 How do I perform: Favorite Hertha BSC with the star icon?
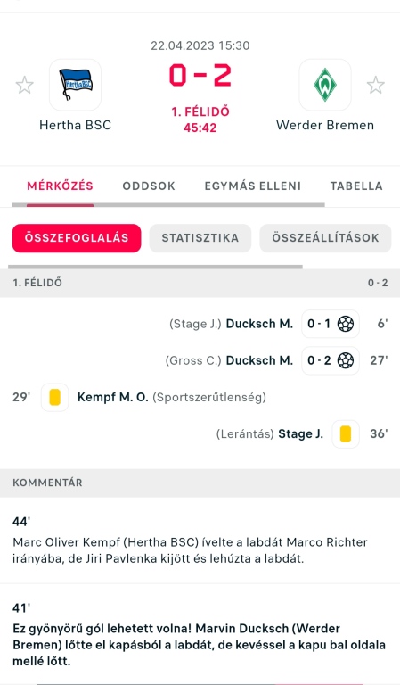tap(24, 86)
